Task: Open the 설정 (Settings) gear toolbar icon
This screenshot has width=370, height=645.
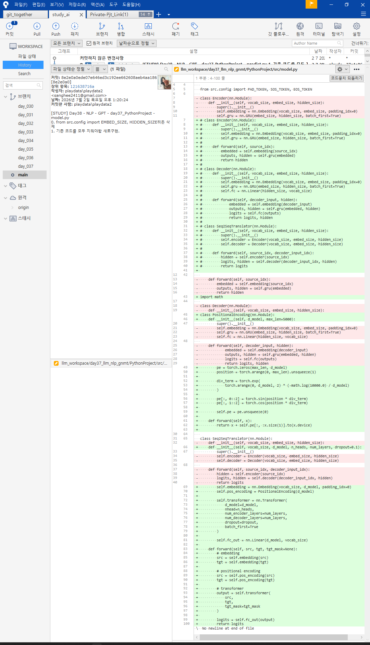Action: (x=357, y=29)
